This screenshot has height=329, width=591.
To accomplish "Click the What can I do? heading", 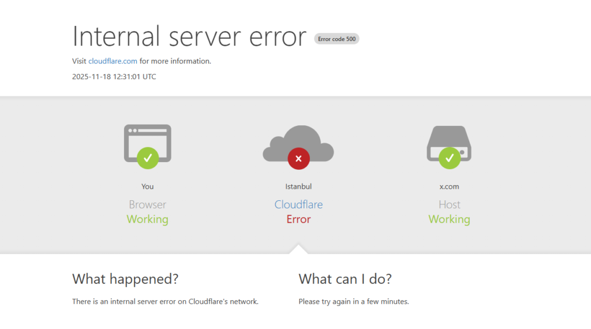I will pyautogui.click(x=345, y=279).
